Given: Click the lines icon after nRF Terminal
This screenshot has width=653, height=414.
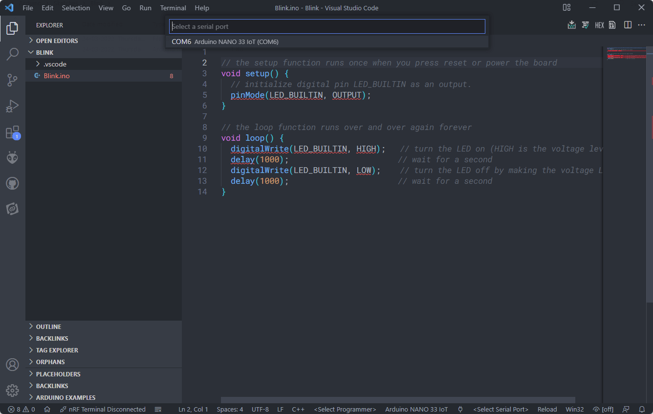Looking at the screenshot, I should click(x=158, y=409).
